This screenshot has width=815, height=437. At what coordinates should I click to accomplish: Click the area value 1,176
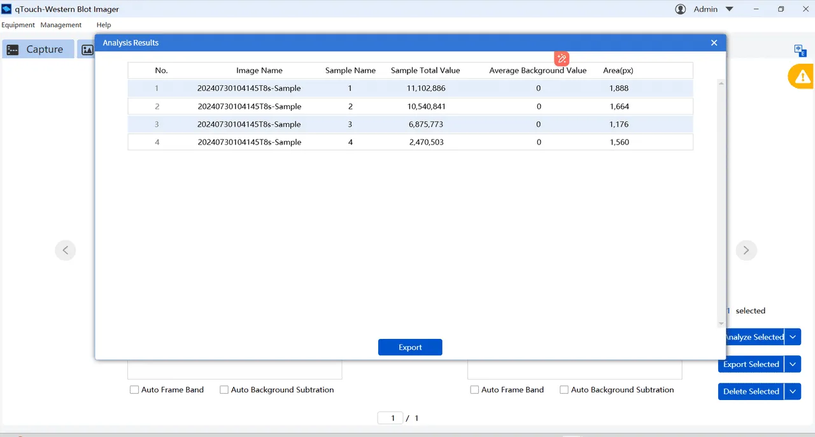pyautogui.click(x=619, y=124)
